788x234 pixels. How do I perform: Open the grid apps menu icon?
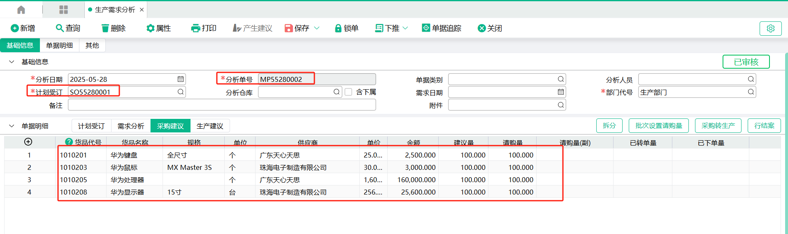click(x=63, y=9)
